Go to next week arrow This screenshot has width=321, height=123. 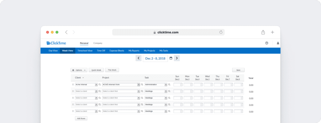(177, 58)
